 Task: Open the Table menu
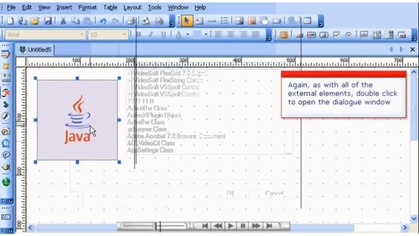point(111,7)
